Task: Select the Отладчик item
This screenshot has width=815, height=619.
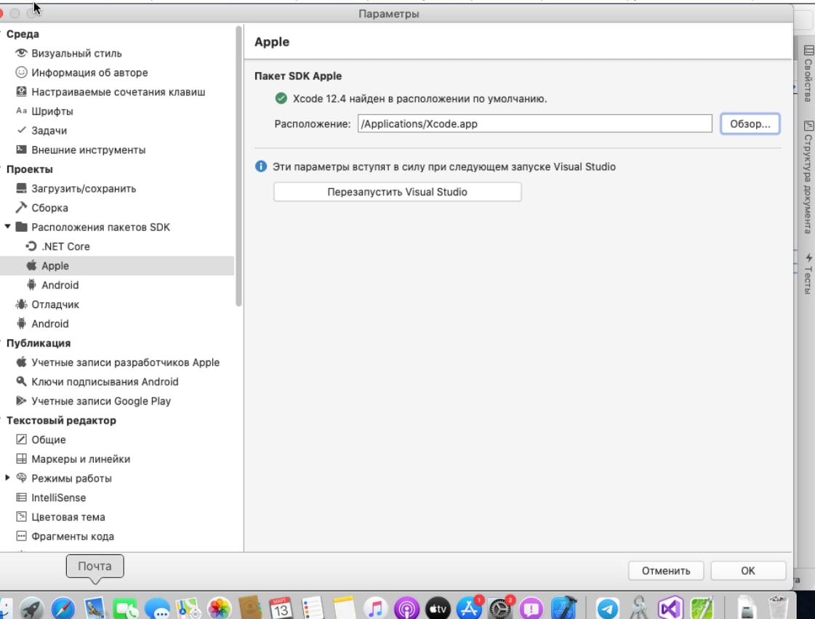Action: 55,304
